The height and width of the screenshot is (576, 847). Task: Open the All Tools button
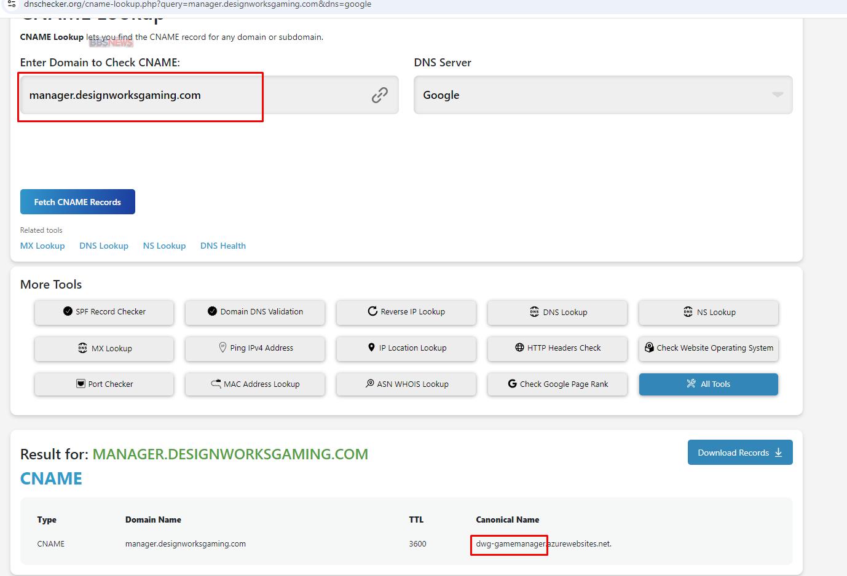coord(708,384)
